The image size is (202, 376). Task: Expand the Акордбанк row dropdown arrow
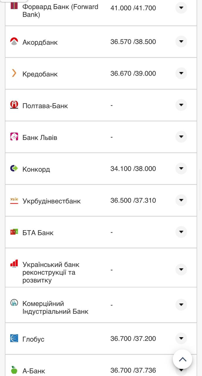tap(181, 41)
